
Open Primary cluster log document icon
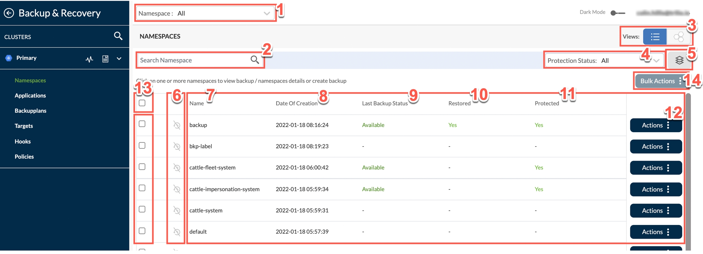(105, 59)
